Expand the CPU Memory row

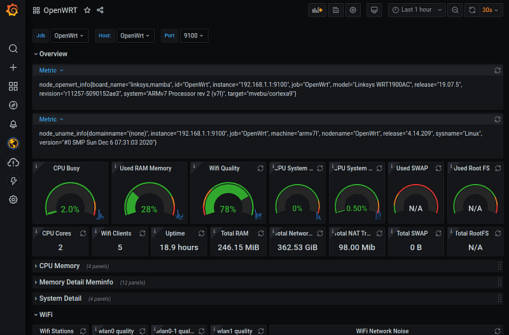[x=59, y=266]
